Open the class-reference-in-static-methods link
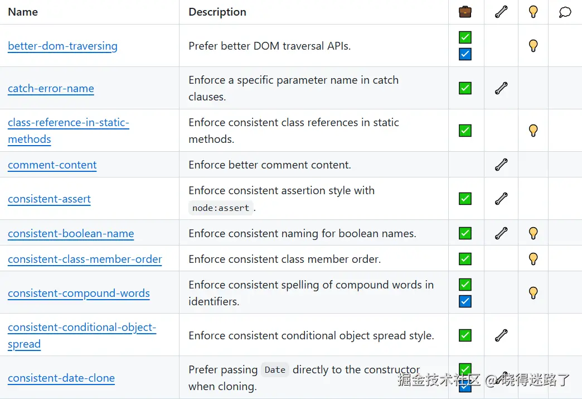Image resolution: width=582 pixels, height=399 pixels. click(69, 131)
